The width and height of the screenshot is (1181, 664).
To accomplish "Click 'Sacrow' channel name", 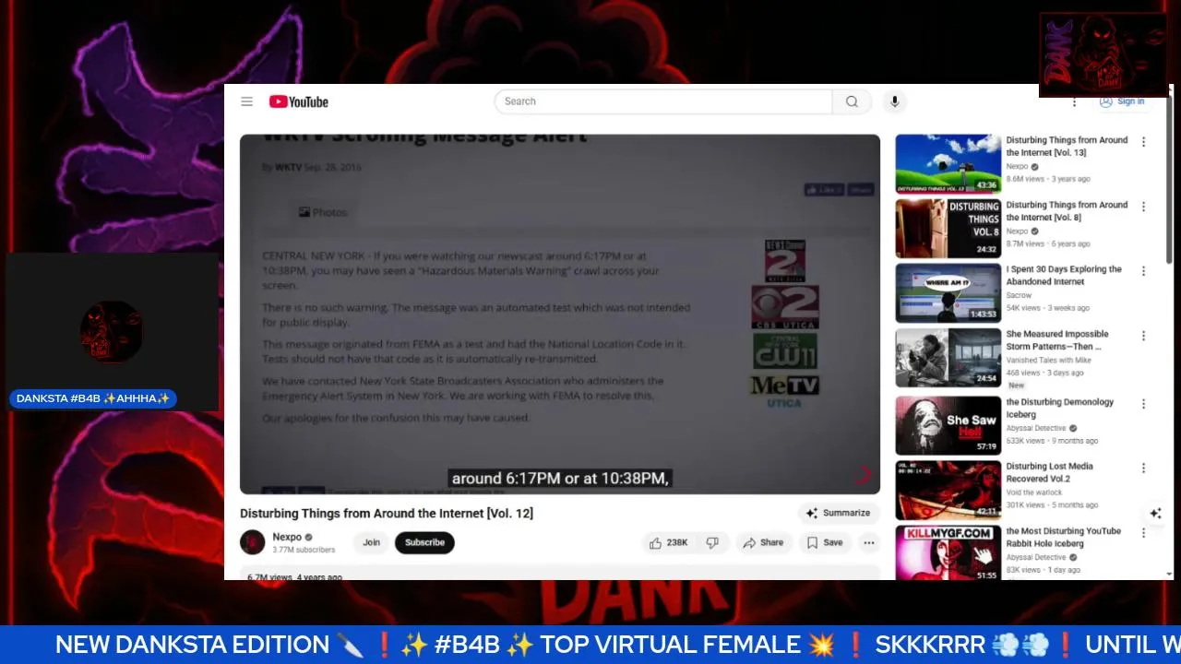I will 1019,295.
